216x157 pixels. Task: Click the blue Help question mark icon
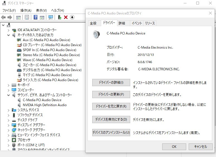click(36, 17)
